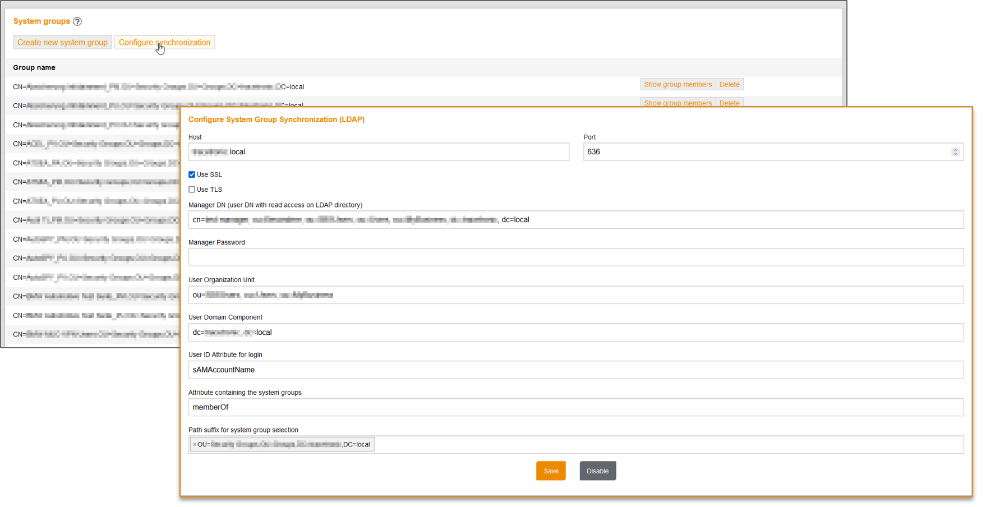Click the User Organization Unit field
Screen dimensions: 986x507
(575, 295)
